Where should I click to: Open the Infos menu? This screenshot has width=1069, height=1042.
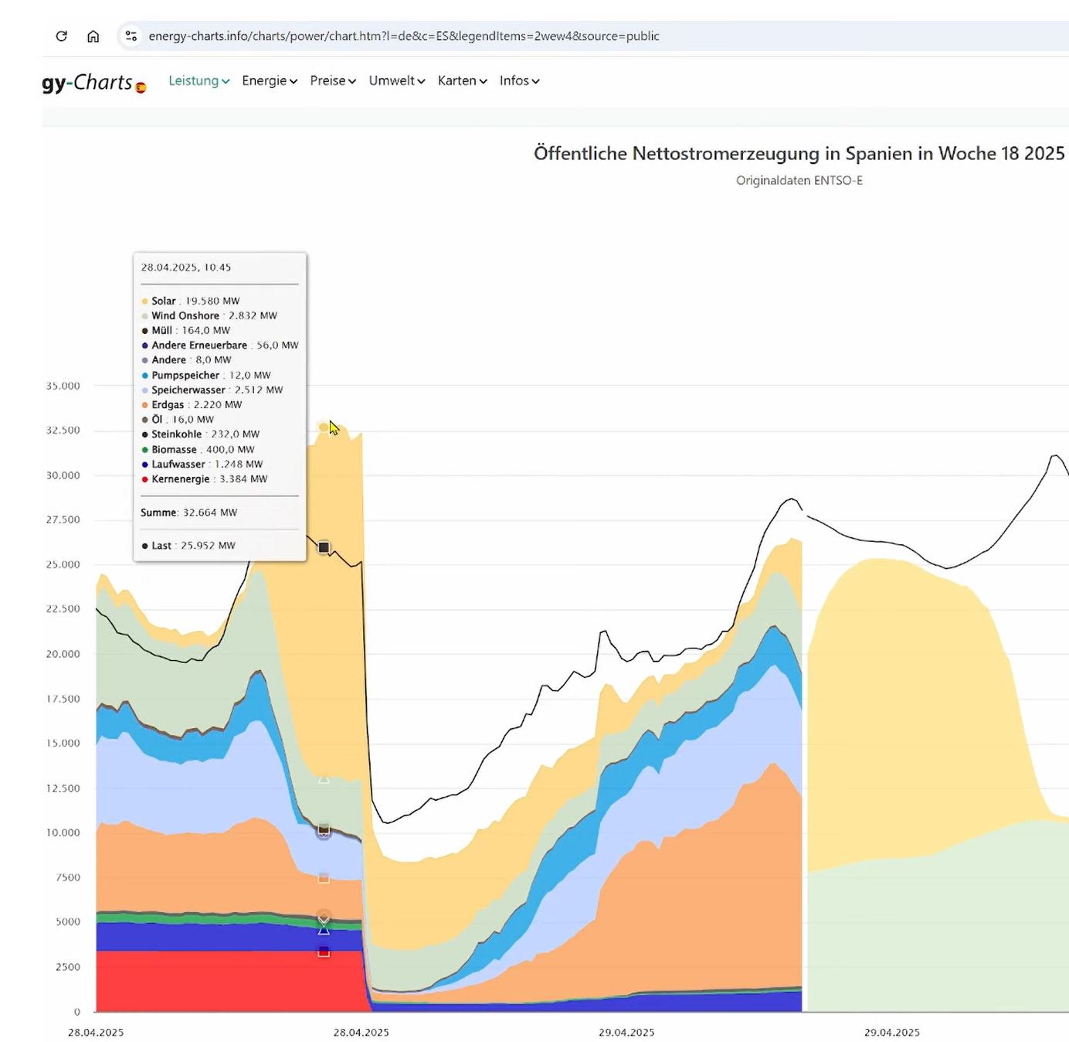point(519,80)
